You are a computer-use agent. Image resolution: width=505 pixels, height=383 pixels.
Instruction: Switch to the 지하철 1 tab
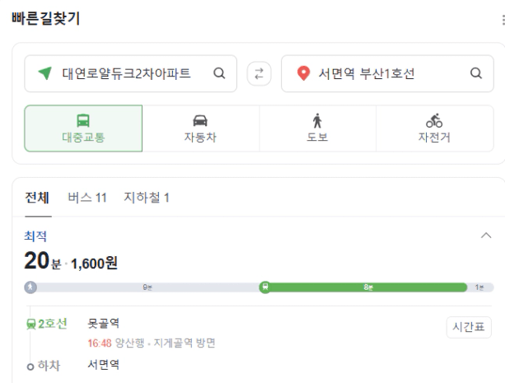pyautogui.click(x=147, y=198)
